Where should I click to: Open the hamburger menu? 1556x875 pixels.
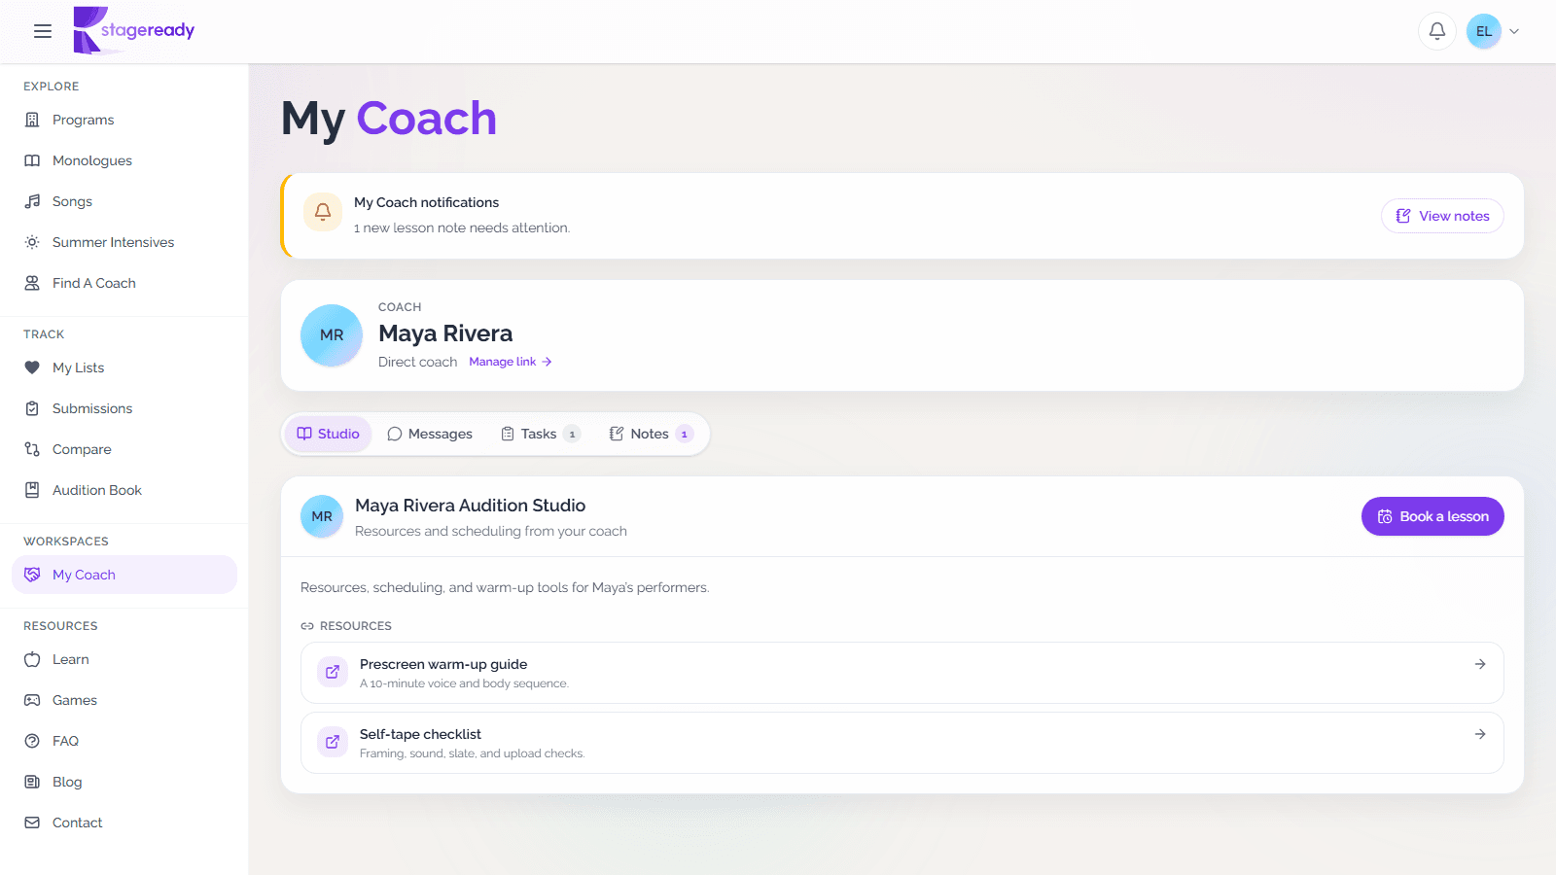tap(43, 31)
